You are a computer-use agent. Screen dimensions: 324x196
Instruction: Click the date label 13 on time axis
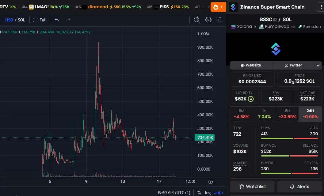(x=123, y=181)
